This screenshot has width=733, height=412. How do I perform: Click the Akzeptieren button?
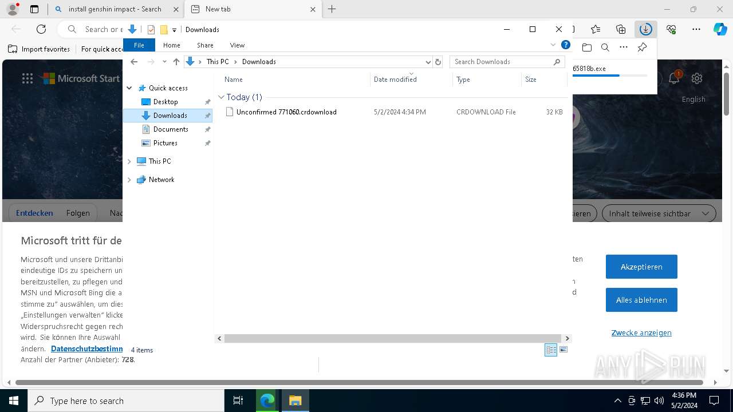pos(641,267)
